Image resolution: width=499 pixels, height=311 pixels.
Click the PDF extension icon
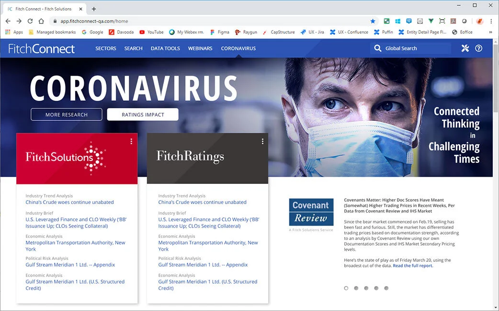(453, 21)
